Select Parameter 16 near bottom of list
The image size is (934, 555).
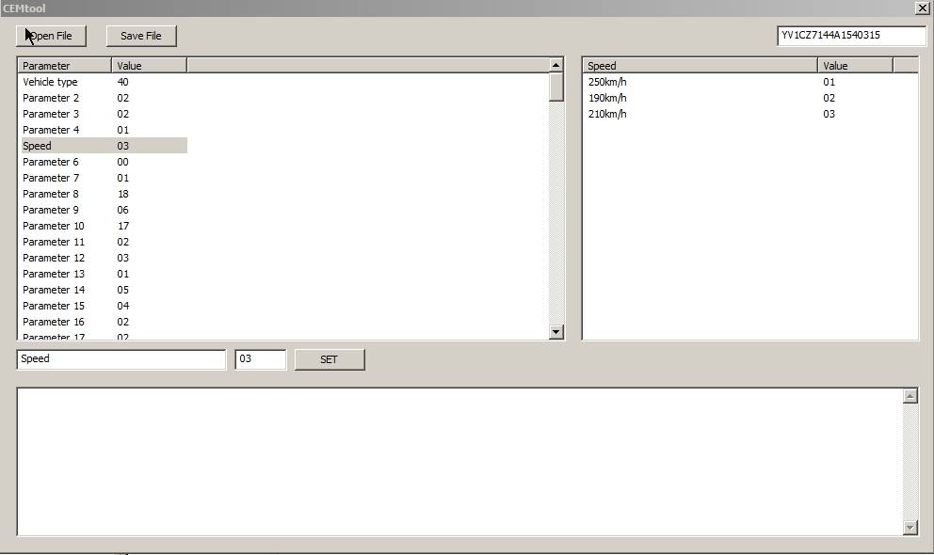click(x=54, y=322)
